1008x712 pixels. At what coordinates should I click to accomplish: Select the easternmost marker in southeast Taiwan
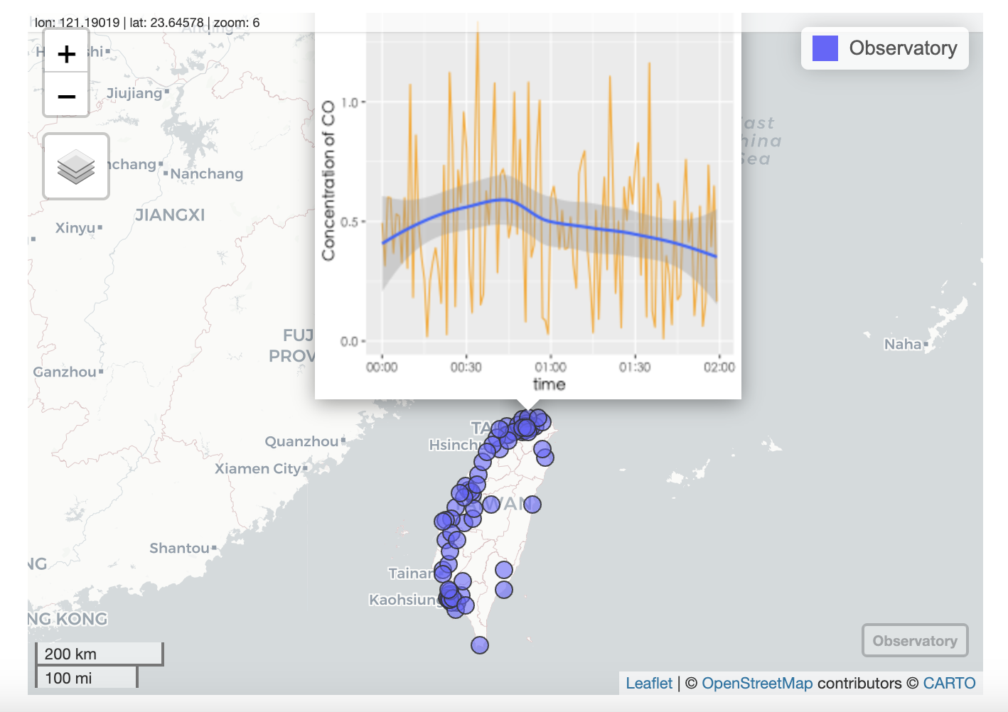coord(504,570)
